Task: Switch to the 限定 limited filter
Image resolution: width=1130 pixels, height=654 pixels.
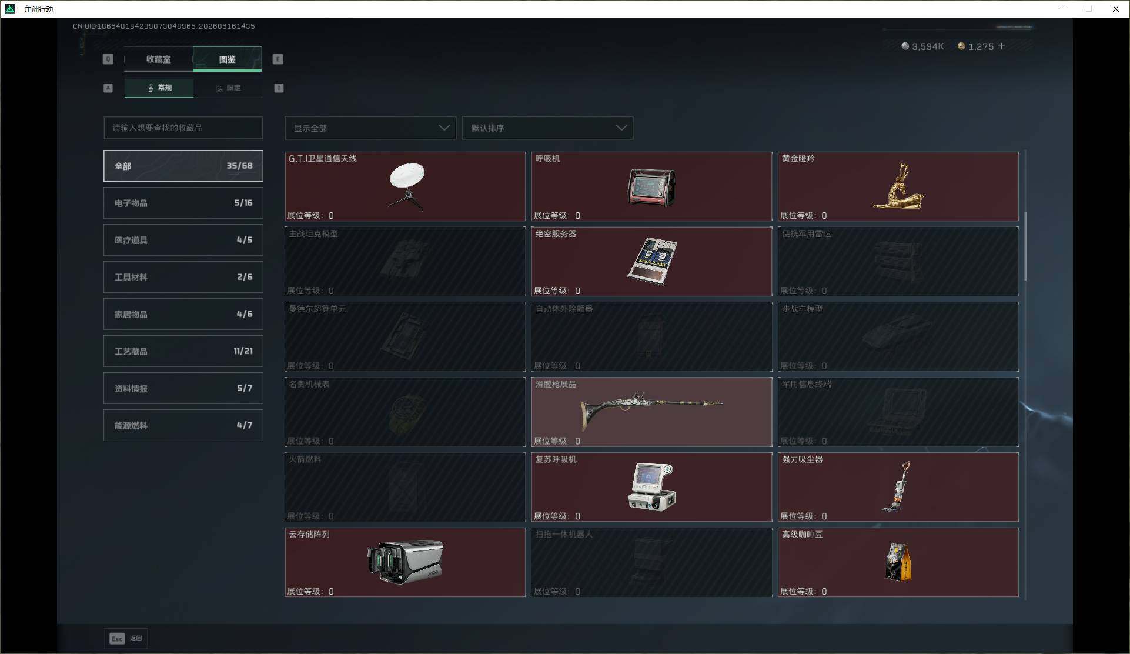Action: pos(228,88)
